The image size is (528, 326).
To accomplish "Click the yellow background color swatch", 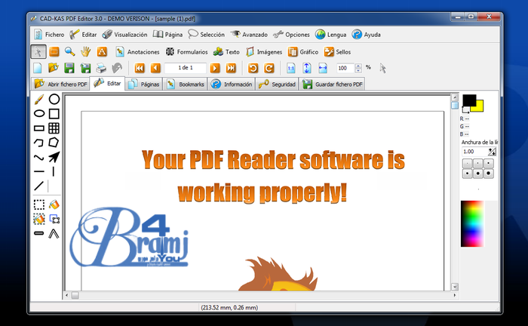I will point(480,107).
